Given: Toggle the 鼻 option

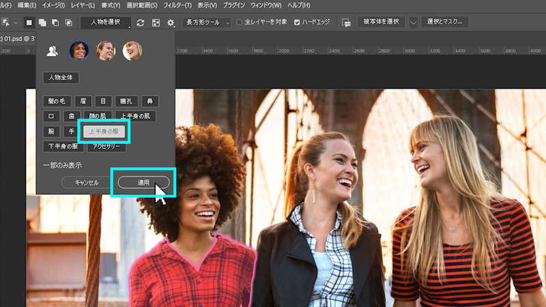Looking at the screenshot, I should 150,101.
